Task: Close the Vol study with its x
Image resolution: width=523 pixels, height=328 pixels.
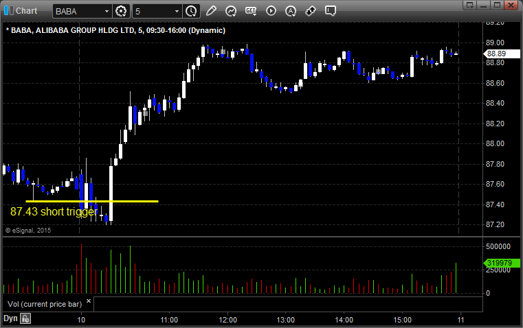Action: (x=89, y=301)
